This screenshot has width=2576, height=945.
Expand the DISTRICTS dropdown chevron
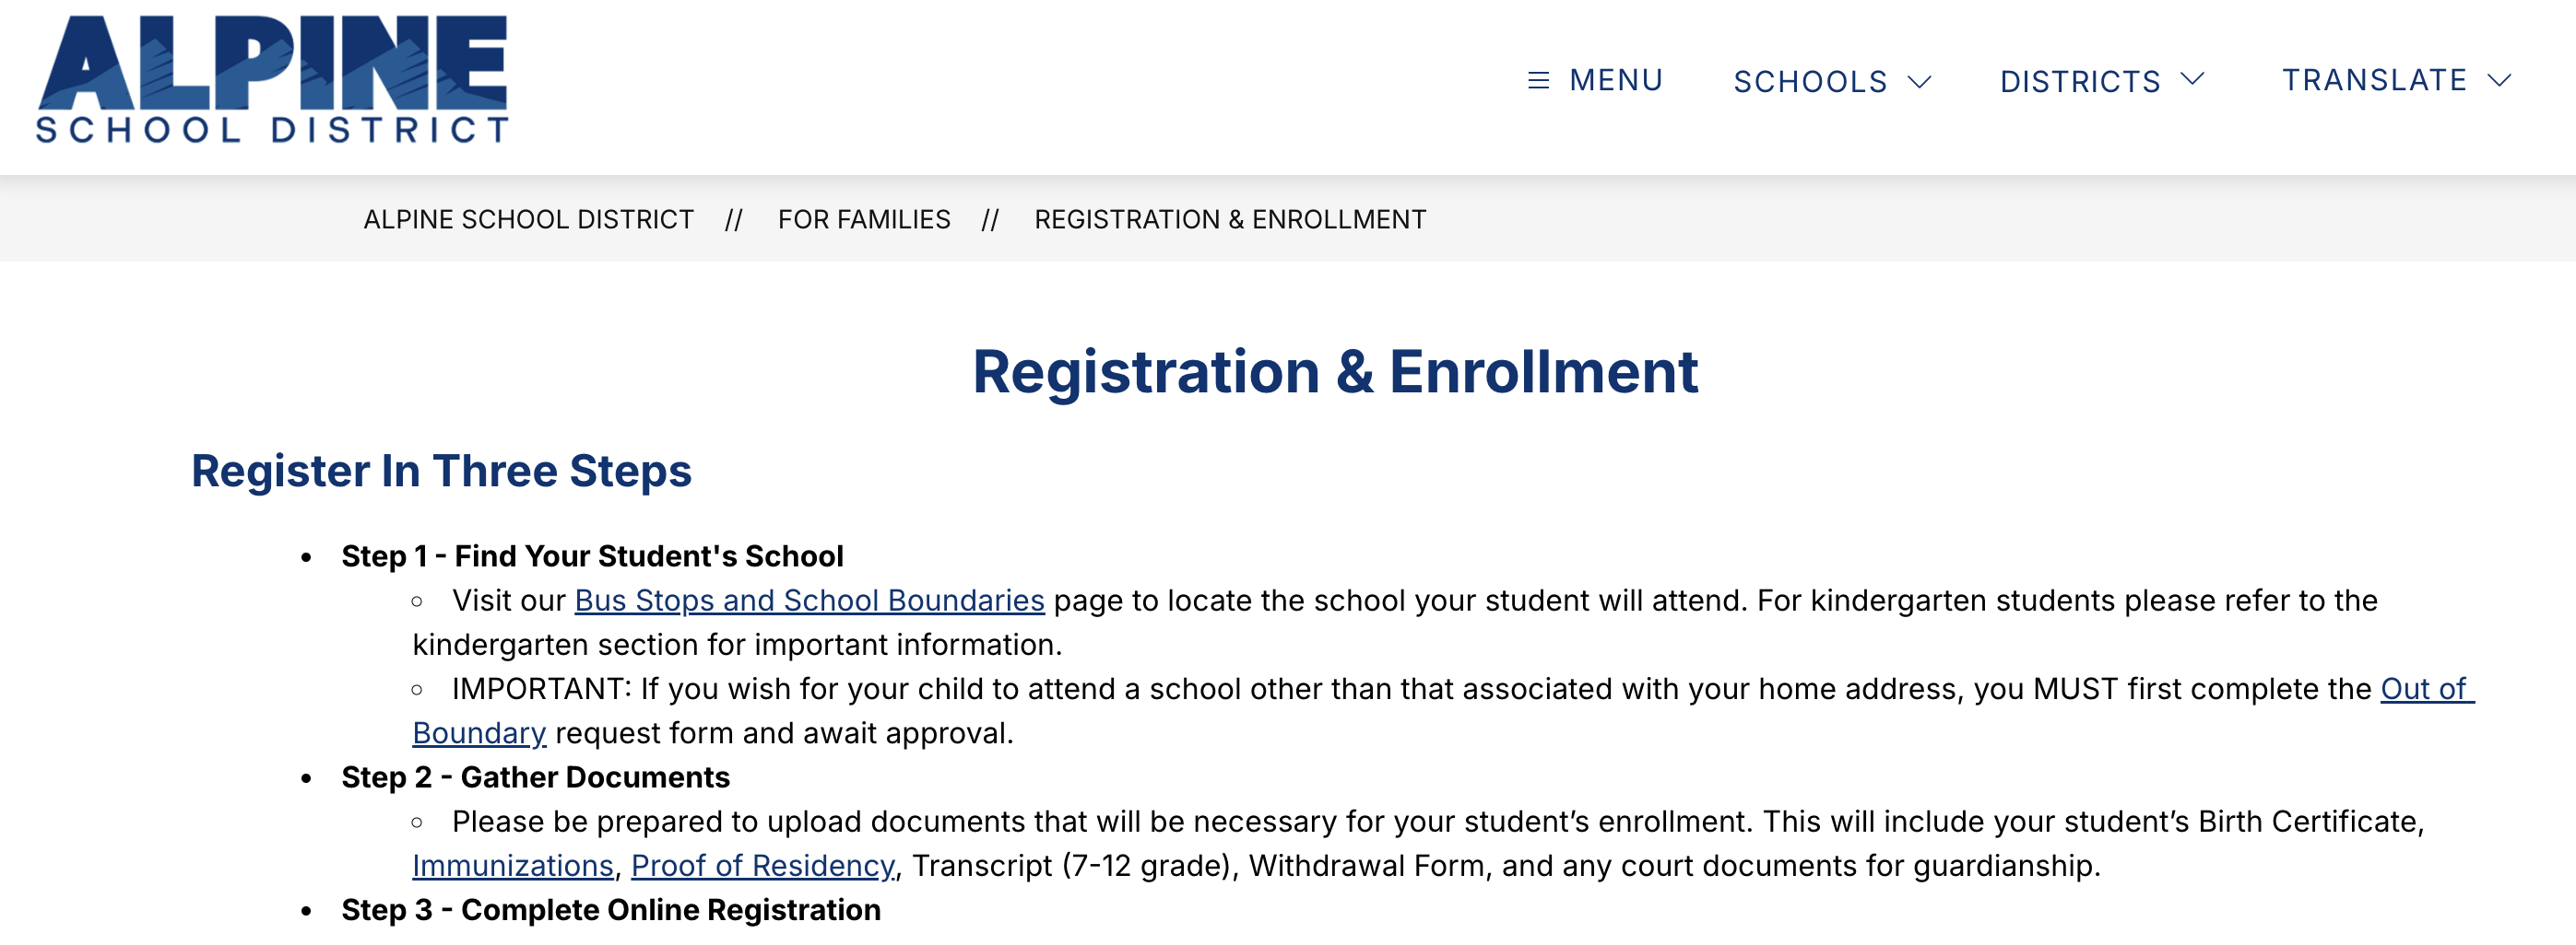2192,79
